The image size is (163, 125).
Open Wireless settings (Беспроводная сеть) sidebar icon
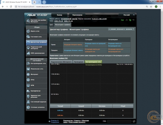tap(28, 63)
